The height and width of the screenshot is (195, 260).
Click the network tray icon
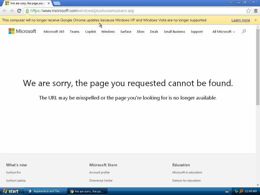coord(236,191)
